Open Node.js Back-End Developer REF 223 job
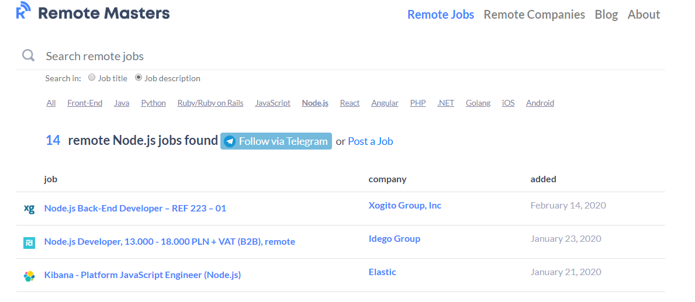This screenshot has height=302, width=695. pos(135,209)
